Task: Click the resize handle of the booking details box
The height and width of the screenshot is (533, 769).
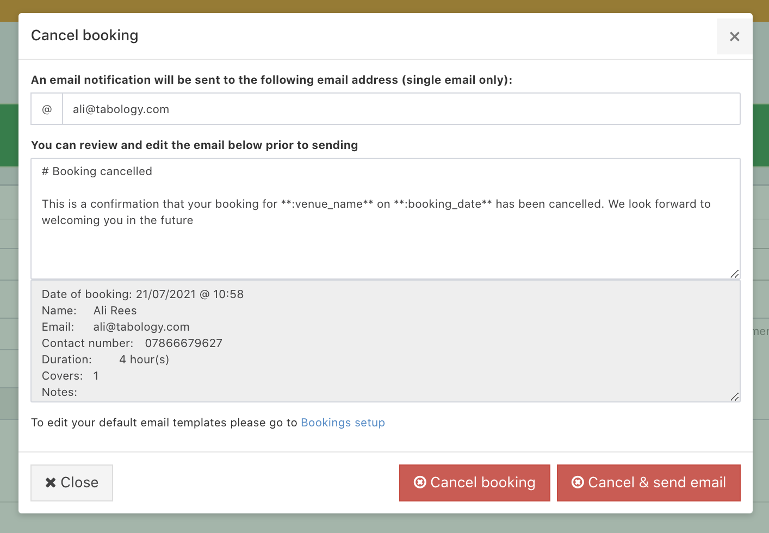Action: point(734,396)
